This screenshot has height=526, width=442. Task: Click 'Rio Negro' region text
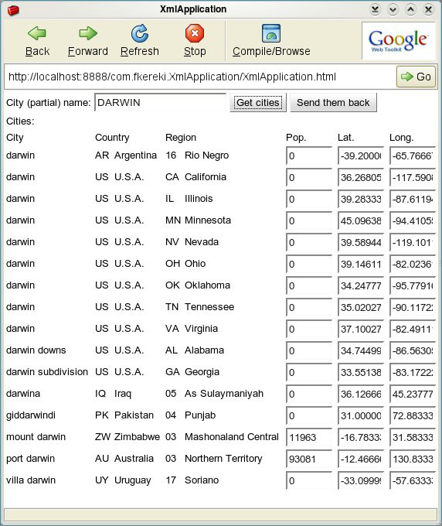point(206,155)
